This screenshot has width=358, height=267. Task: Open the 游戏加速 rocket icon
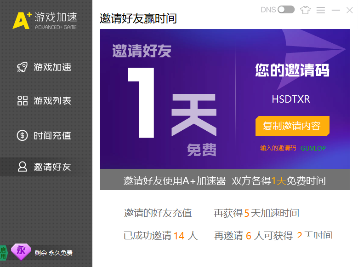tap(22, 67)
